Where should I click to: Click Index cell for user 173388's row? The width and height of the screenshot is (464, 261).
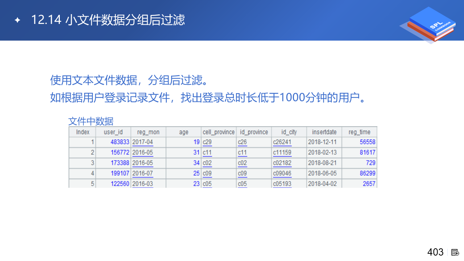pos(82,163)
